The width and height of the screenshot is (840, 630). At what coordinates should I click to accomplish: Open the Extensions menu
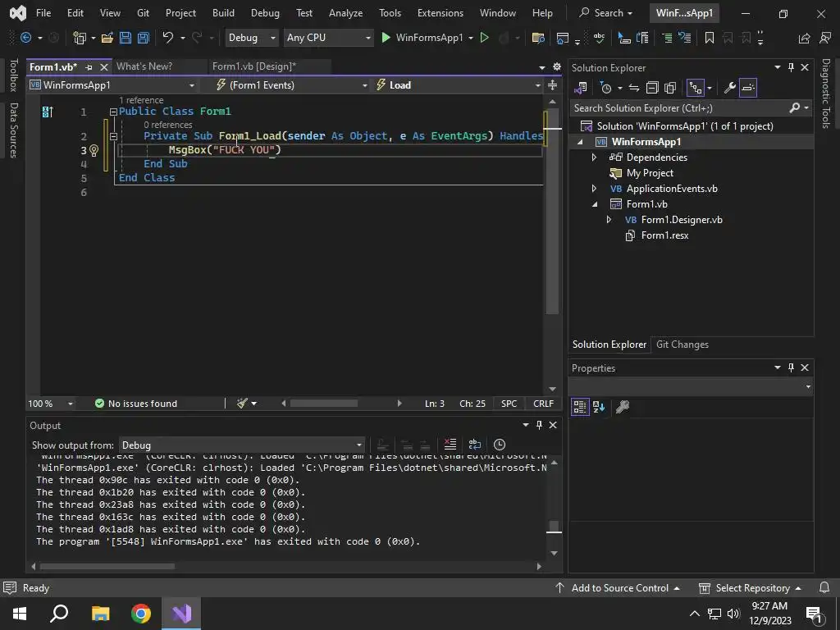tap(441, 13)
